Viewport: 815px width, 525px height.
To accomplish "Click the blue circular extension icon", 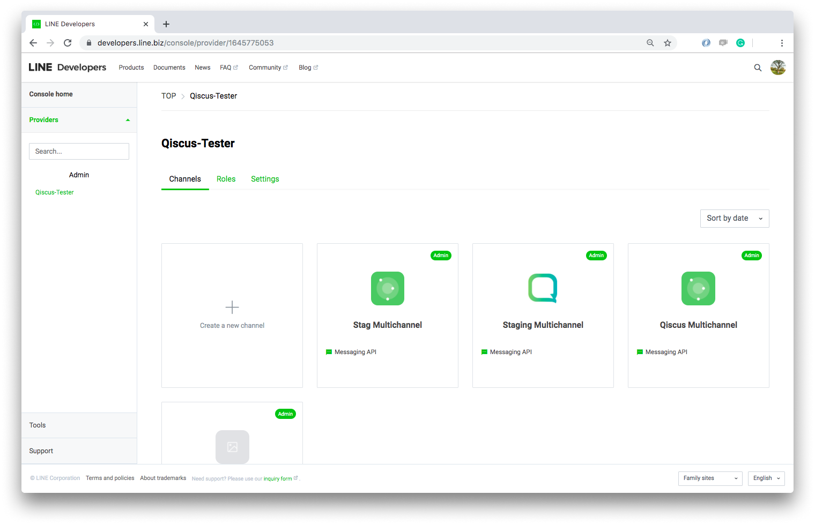I will pos(706,43).
